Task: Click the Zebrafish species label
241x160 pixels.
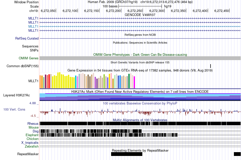Action: pos(32,147)
